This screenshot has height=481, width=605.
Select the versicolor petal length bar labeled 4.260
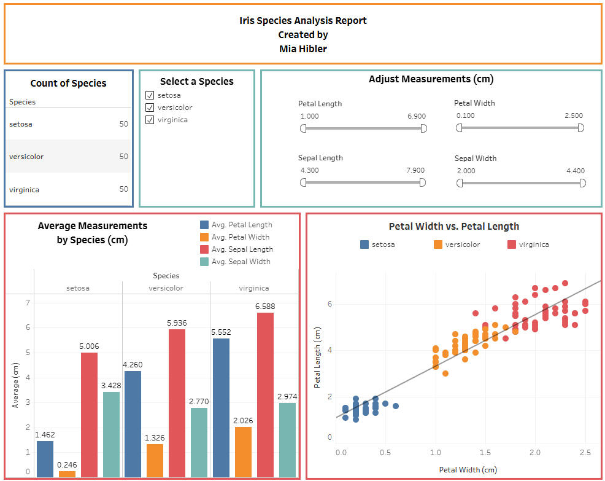point(133,424)
